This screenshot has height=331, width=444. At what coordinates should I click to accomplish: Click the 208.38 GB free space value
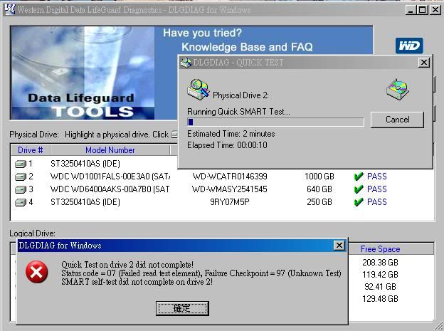[380, 263]
